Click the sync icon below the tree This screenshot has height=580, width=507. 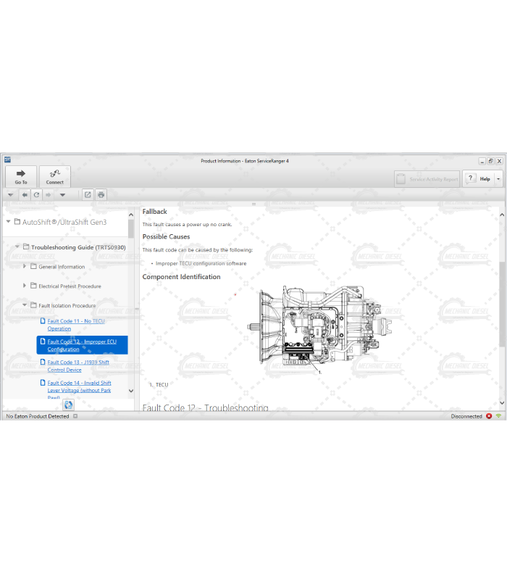[68, 405]
